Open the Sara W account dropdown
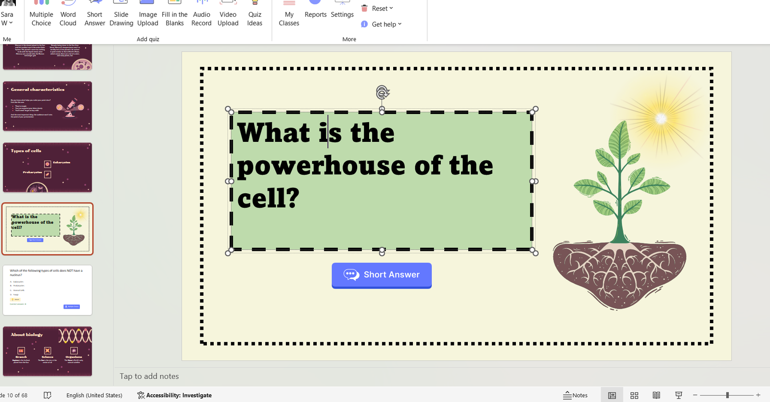770x402 pixels. (7, 18)
